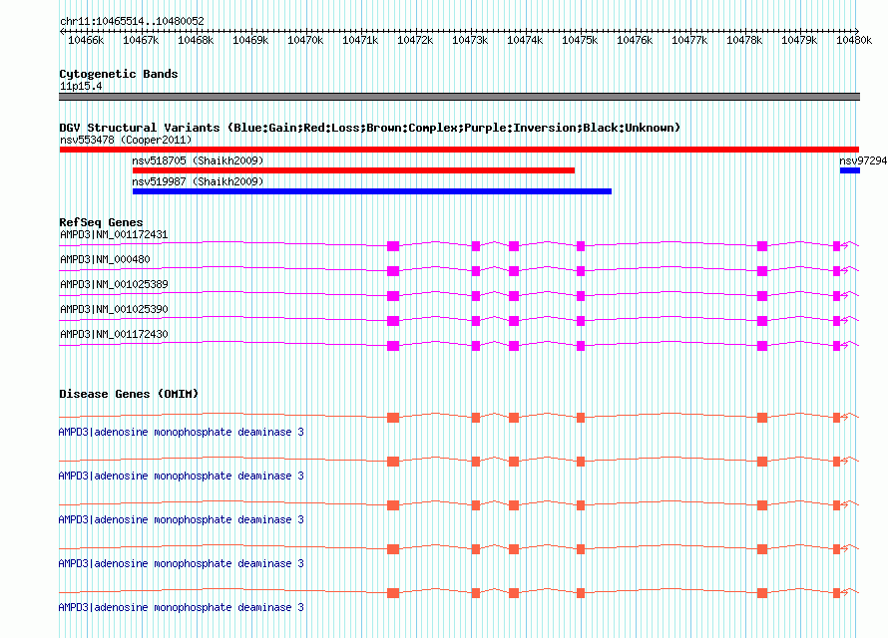Click the 10480k ruler tick label
The height and width of the screenshot is (638, 888).
[855, 40]
